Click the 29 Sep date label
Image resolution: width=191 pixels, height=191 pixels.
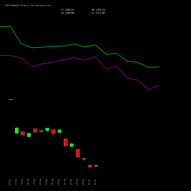coord(83,182)
